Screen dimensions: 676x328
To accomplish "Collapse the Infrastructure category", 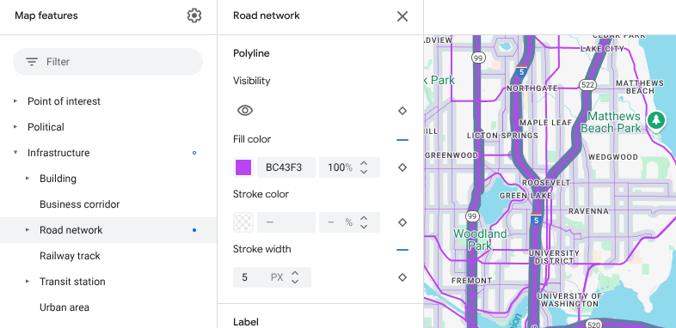I will pos(15,152).
